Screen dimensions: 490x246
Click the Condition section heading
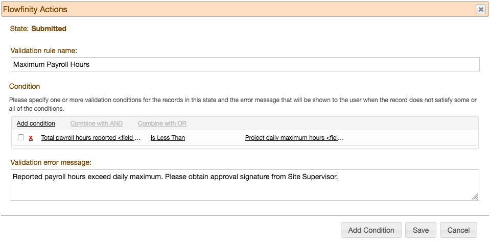tap(25, 86)
